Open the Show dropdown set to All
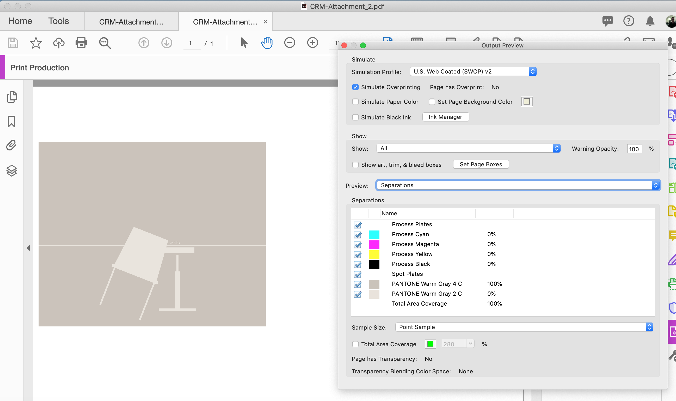The width and height of the screenshot is (676, 401). pyautogui.click(x=468, y=148)
